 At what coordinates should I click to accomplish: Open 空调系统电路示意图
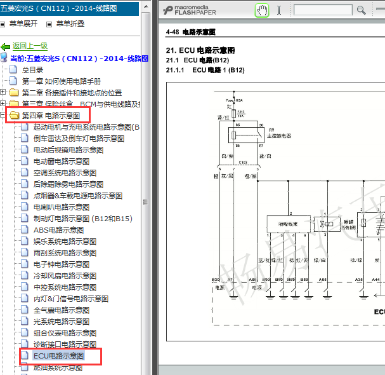pyautogui.click(x=65, y=173)
